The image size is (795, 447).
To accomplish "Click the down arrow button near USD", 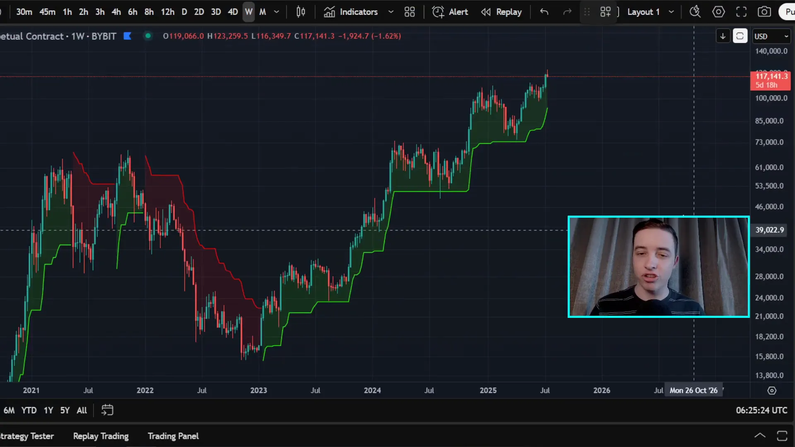I will [723, 36].
